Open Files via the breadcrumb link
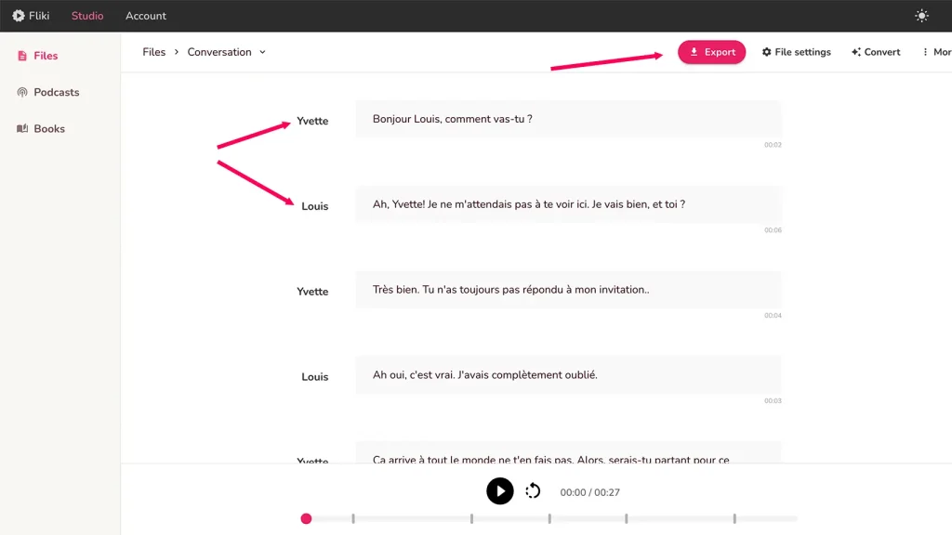The width and height of the screenshot is (952, 535). pos(153,52)
